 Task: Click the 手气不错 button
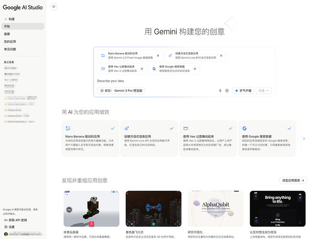pyautogui.click(x=242, y=90)
